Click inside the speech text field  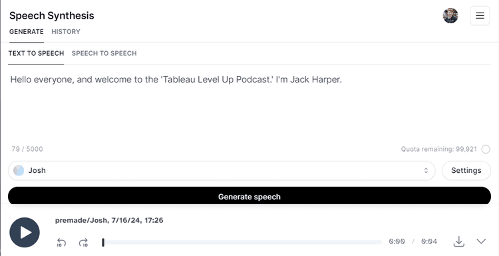tap(249, 105)
